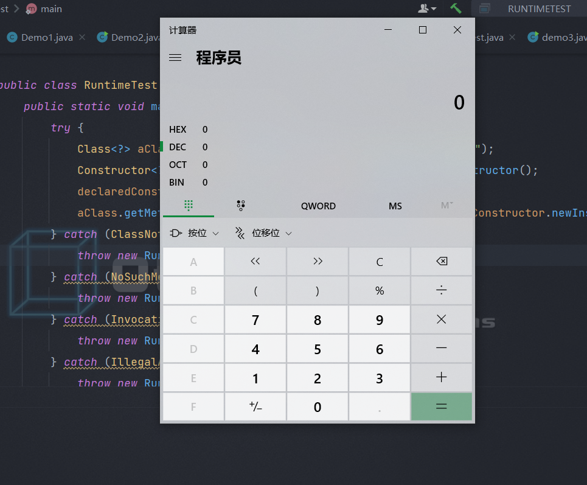Click the run configuration icon beside RUNTIMETEST
Viewport: 587px width, 485px height.
(x=484, y=9)
